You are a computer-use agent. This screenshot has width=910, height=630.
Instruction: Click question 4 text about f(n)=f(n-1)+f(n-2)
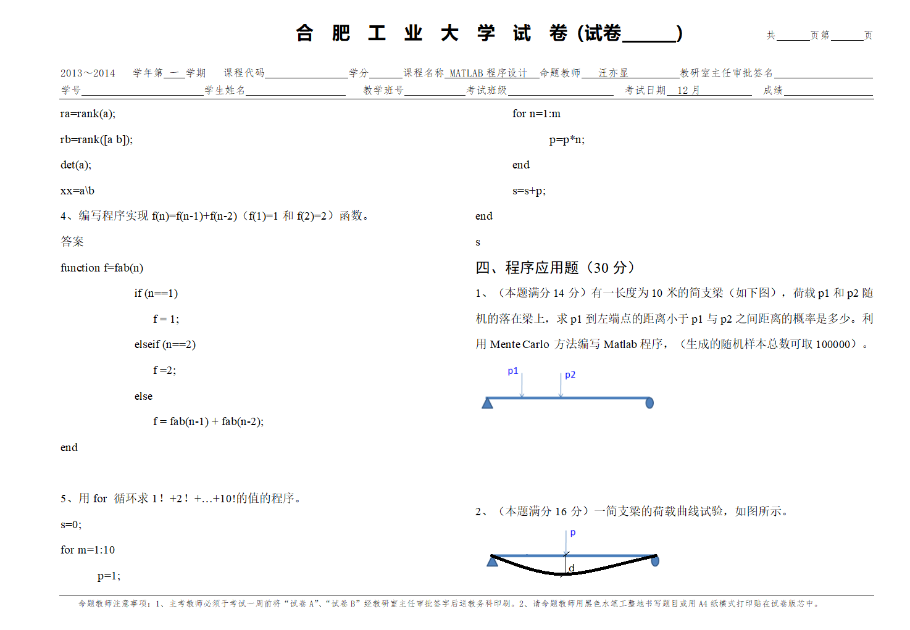point(215,216)
